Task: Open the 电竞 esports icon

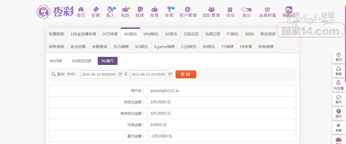Action: [155, 9]
